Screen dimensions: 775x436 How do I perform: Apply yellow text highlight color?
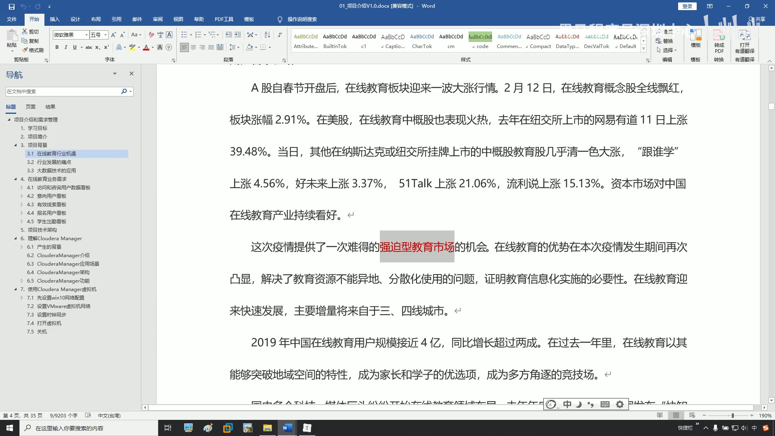132,47
